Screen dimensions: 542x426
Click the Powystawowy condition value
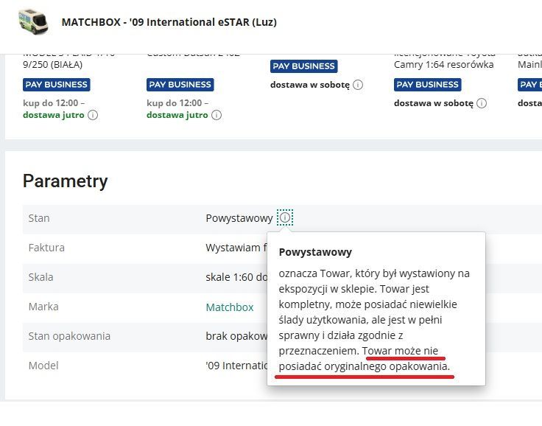239,218
